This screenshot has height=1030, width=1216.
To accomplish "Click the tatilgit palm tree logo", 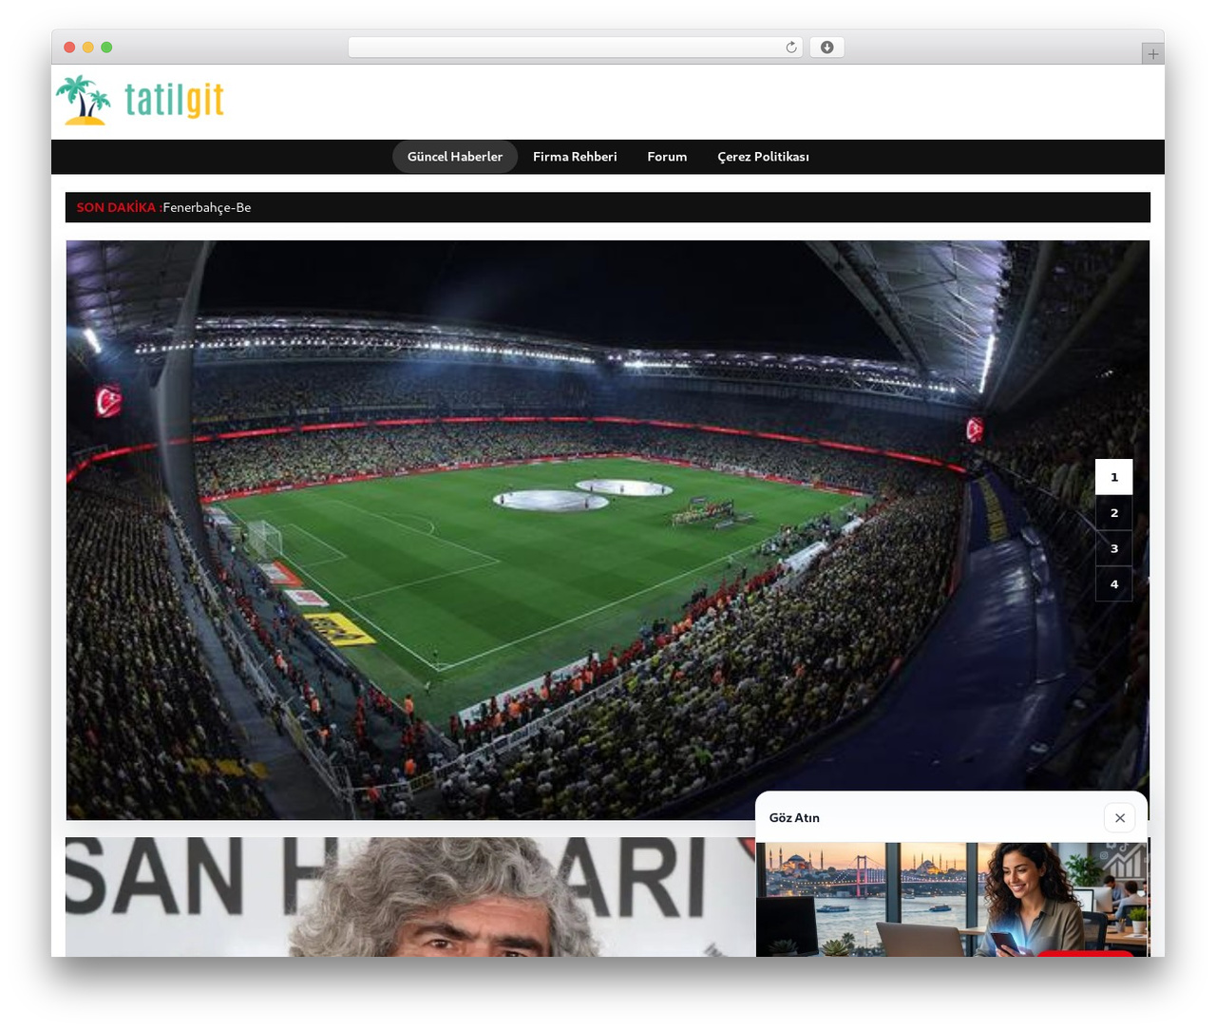I will click(x=141, y=100).
